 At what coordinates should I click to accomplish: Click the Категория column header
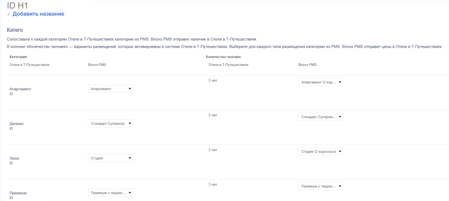[x=18, y=57]
